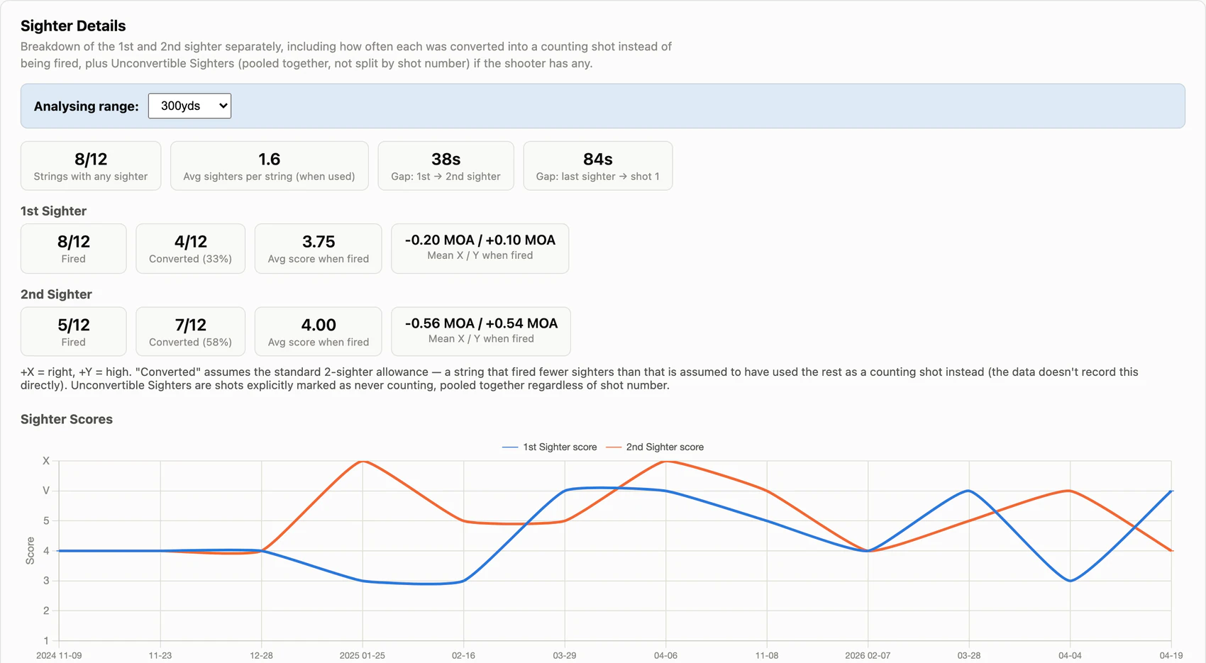Click the 4.00 Avg score when fired card
The image size is (1206, 663).
point(318,332)
